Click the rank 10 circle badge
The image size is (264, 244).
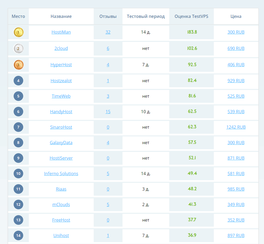[x=18, y=174]
